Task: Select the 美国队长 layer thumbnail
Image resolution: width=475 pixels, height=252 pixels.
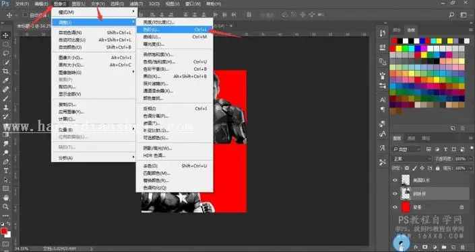Action: click(406, 180)
